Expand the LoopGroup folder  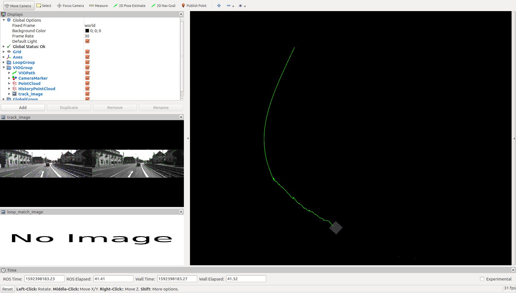point(4,62)
